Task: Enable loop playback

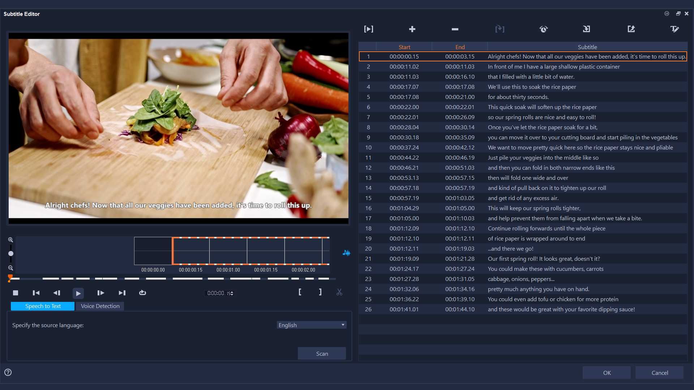Action: tap(142, 293)
